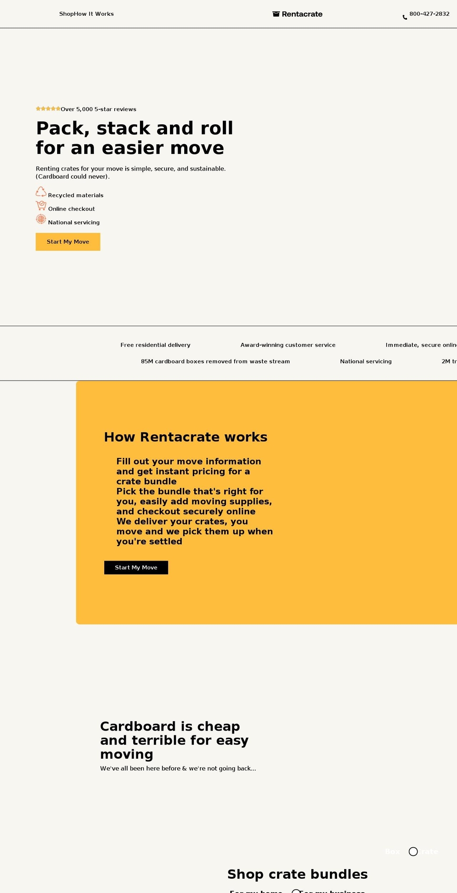Click yellow Start My Move button
The image size is (457, 893).
(68, 241)
